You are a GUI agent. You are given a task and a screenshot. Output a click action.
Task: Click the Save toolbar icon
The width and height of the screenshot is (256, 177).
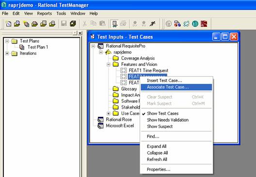pos(64,24)
